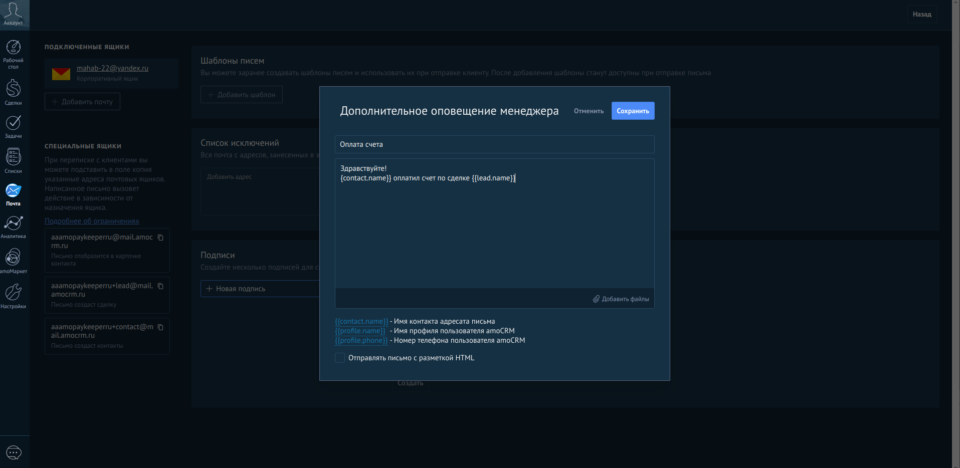Image resolution: width=960 pixels, height=468 pixels.
Task: Insert the {{profile.phone}} placeholder link
Action: [x=361, y=341]
